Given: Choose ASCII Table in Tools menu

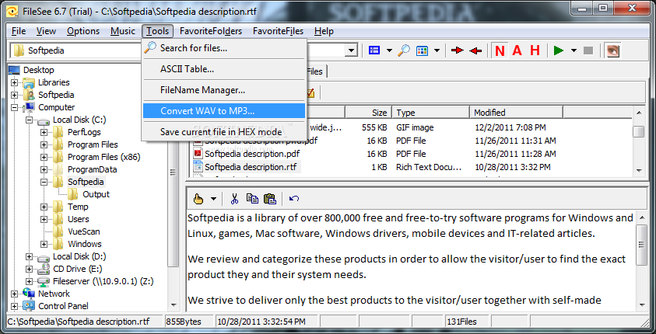Looking at the screenshot, I should pos(224,69).
